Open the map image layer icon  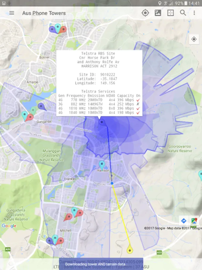158,13
